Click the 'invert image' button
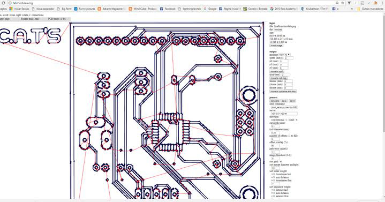385x202 pixels. pos(276,46)
